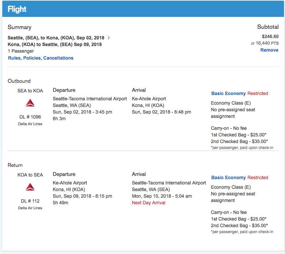Click the Delta logo in the Outbound section
285x254 pixels.
pos(30,103)
